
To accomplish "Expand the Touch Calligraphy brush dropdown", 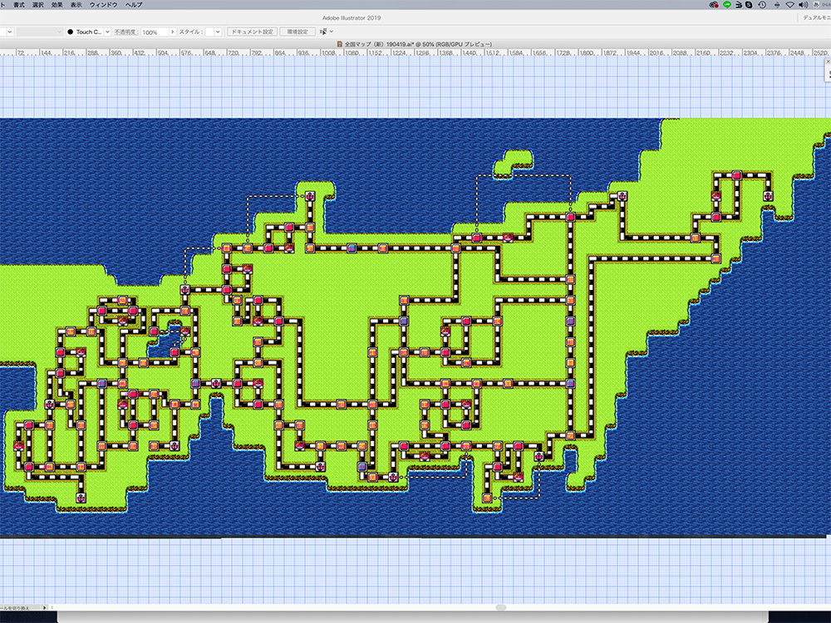I will pyautogui.click(x=106, y=32).
